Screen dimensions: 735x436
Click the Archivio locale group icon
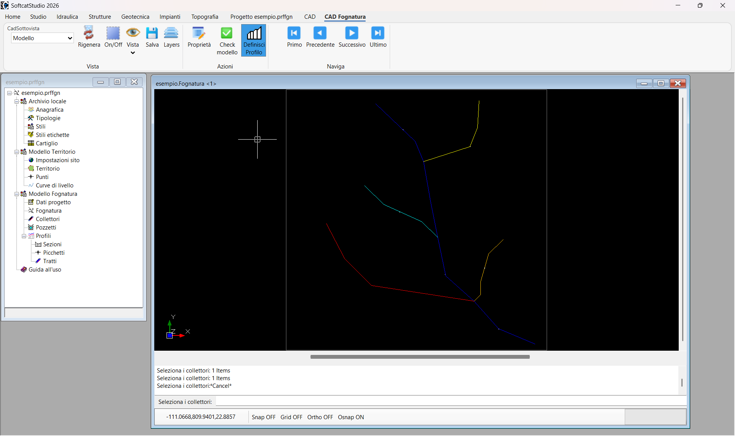pos(24,101)
